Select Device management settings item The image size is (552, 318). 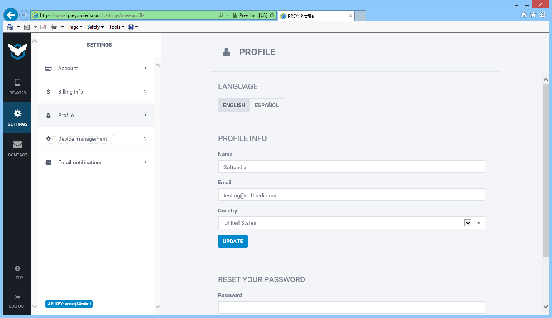(x=96, y=139)
